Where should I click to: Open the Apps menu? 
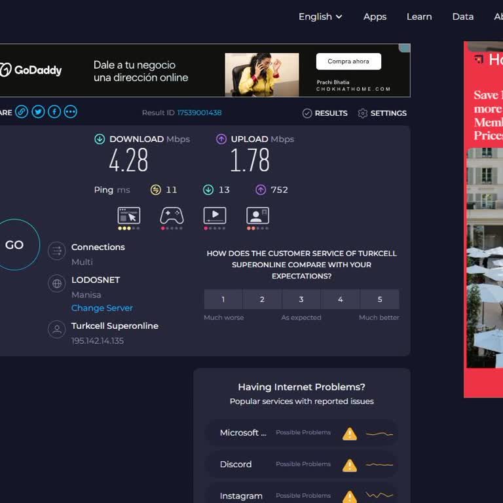[375, 16]
